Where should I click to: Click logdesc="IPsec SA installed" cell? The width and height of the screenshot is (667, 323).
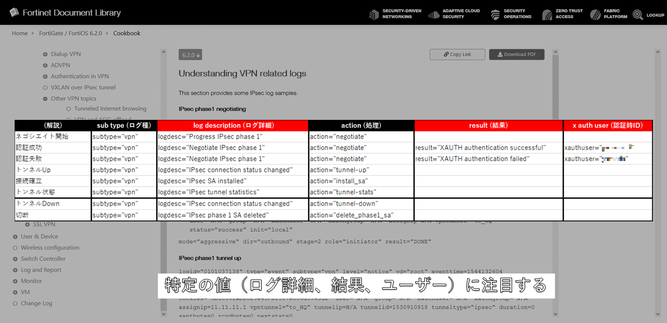(x=232, y=181)
